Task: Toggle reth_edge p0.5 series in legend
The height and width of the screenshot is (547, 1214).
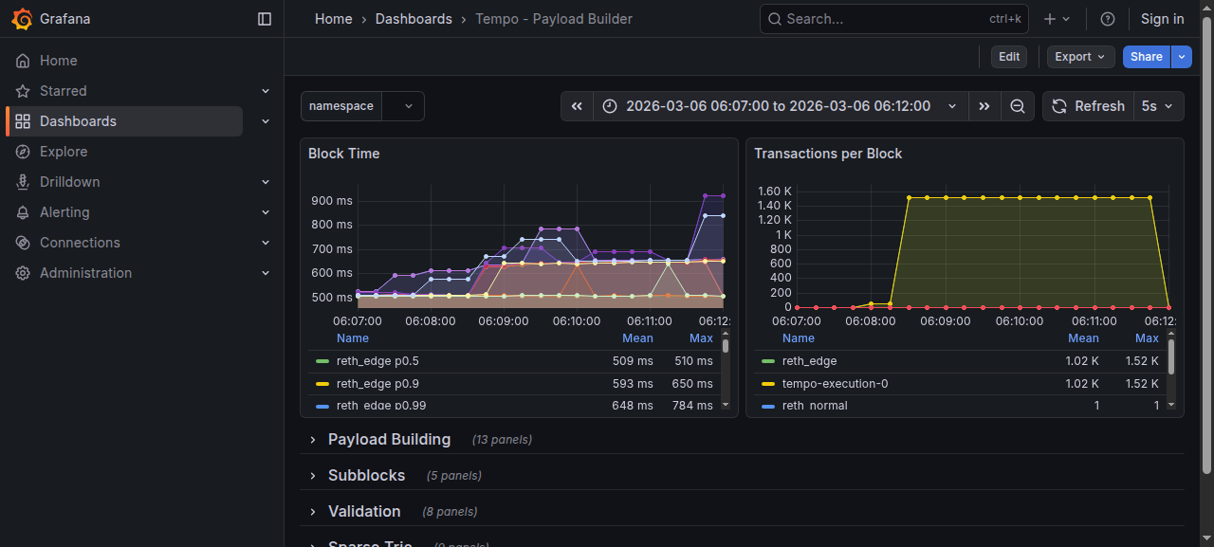Action: 377,361
